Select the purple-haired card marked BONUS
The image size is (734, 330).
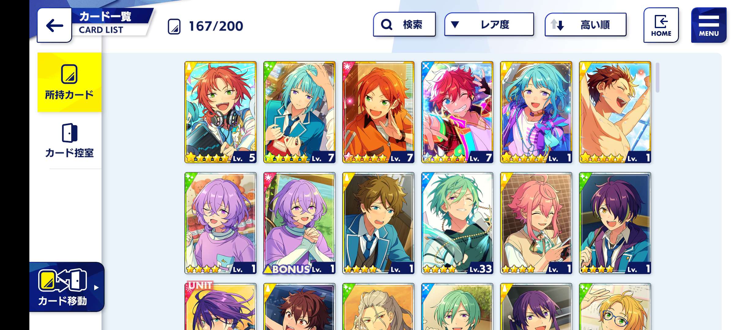click(x=299, y=223)
